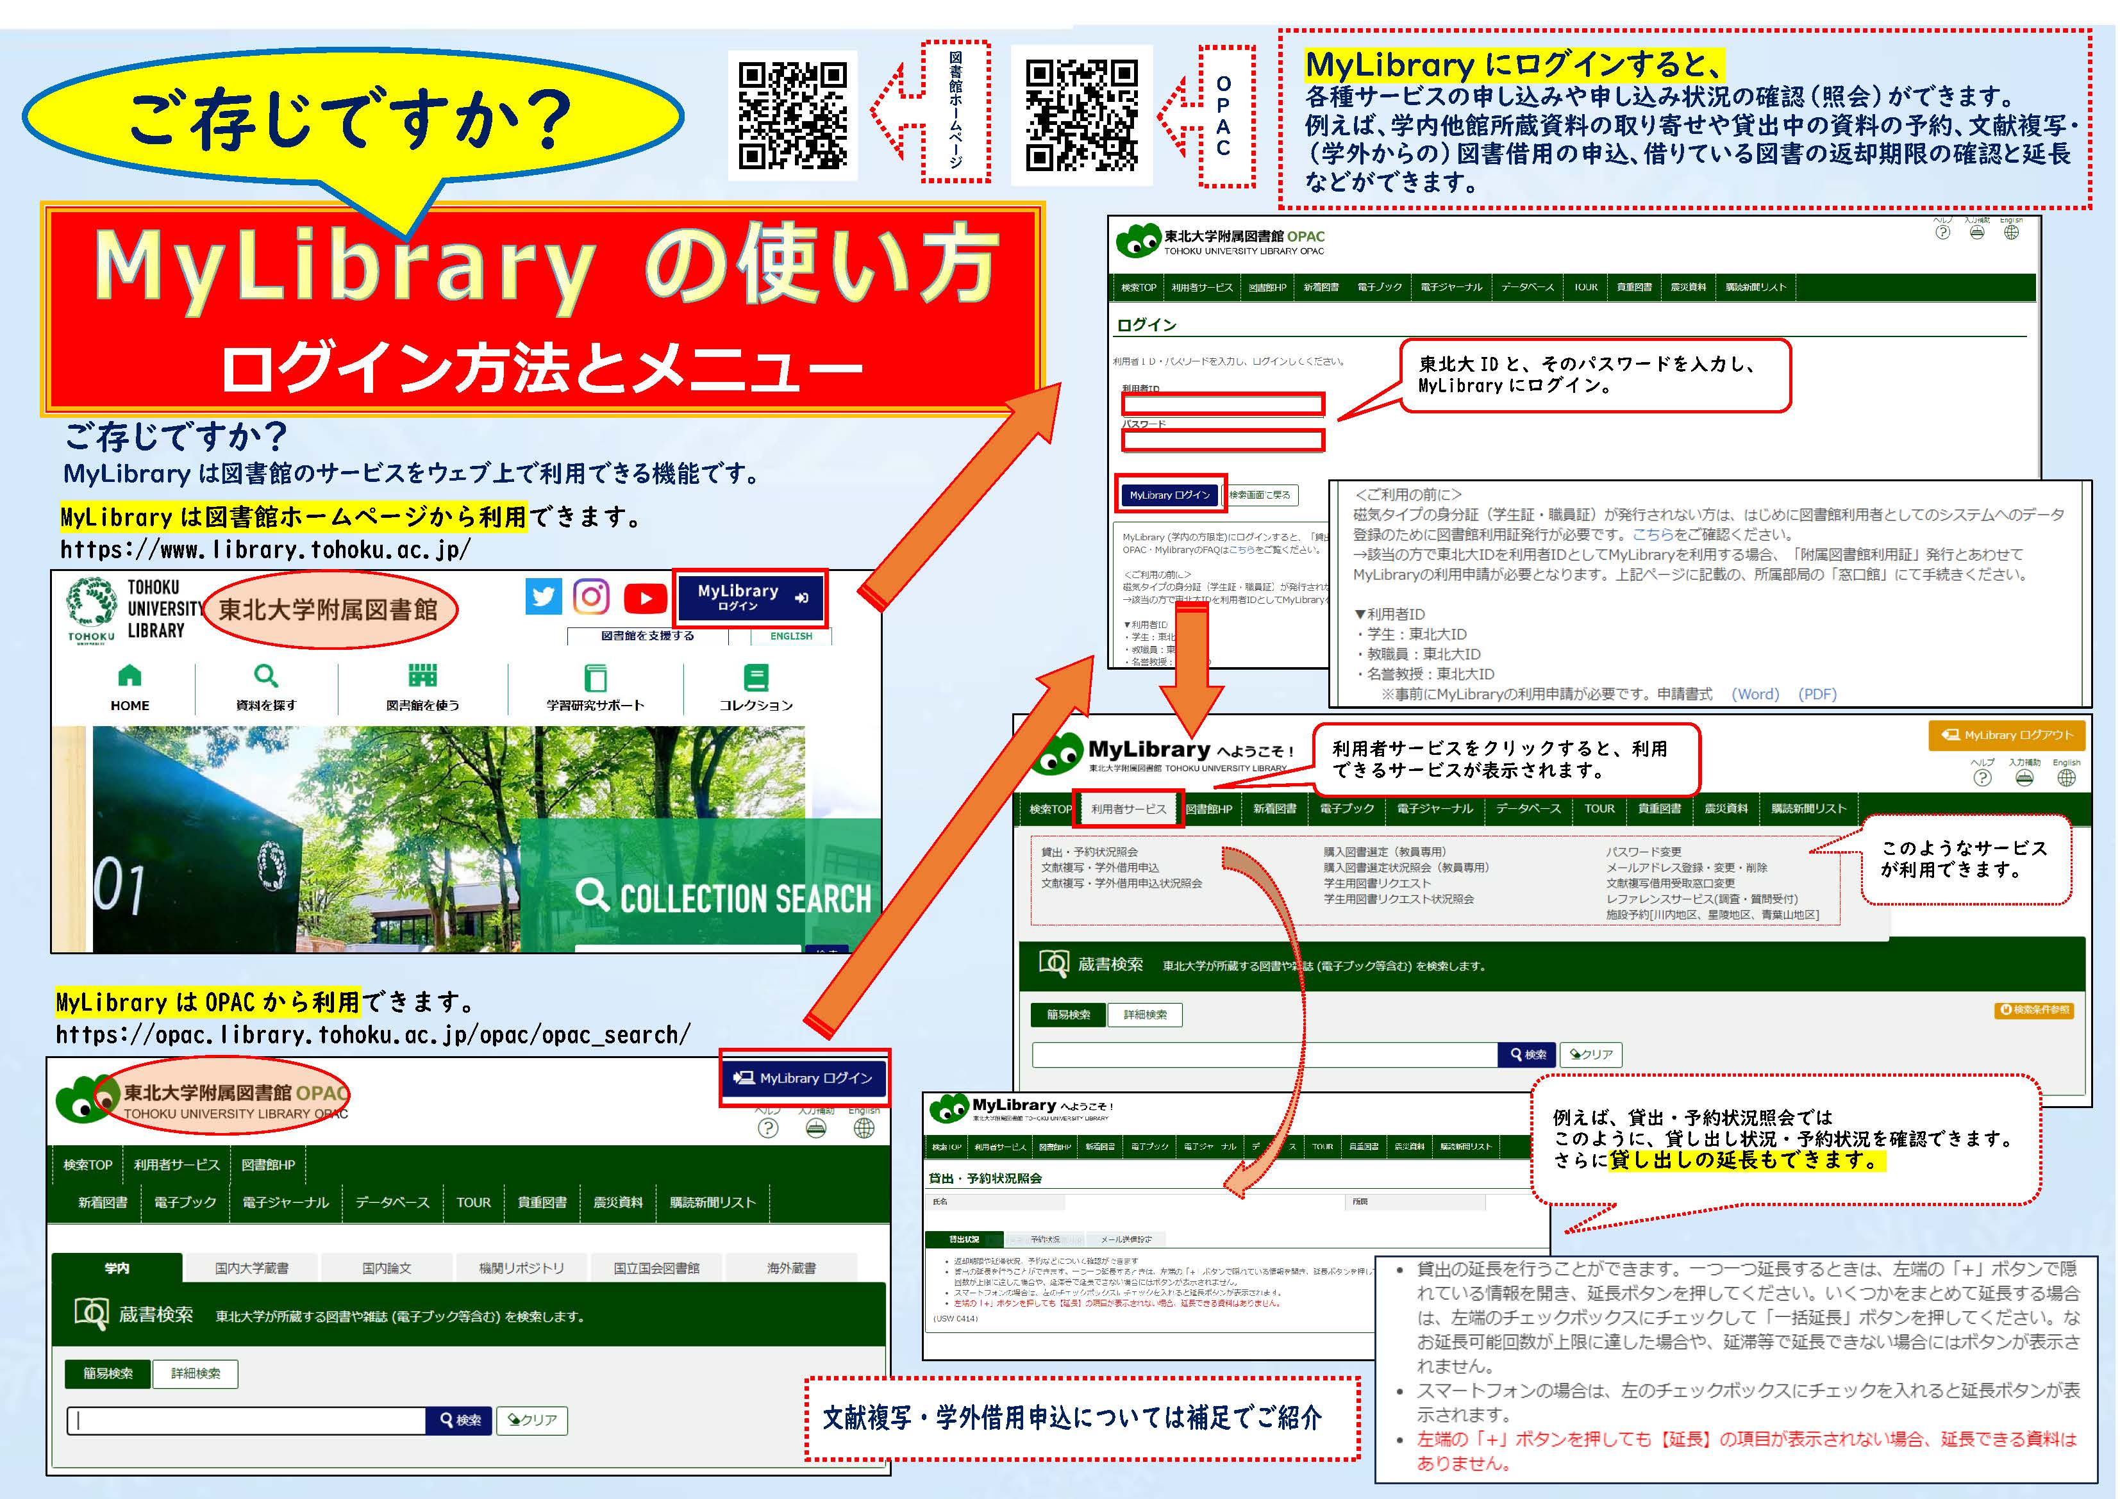Click the 図書館を支援する link
This screenshot has height=1499, width=2120.
(647, 636)
